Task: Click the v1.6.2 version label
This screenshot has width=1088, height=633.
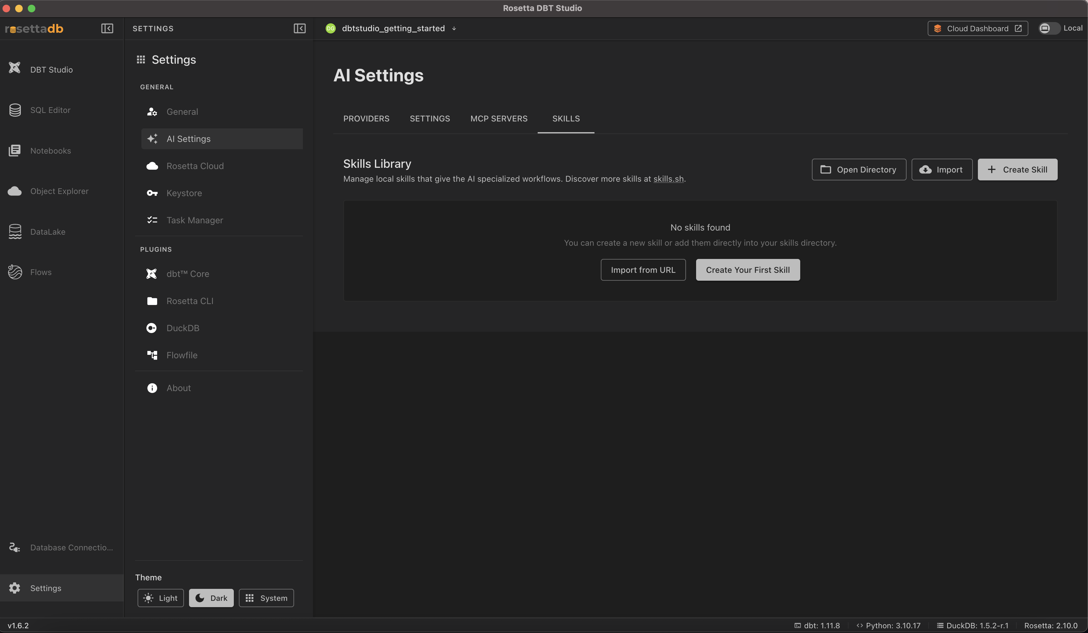Action: tap(18, 626)
